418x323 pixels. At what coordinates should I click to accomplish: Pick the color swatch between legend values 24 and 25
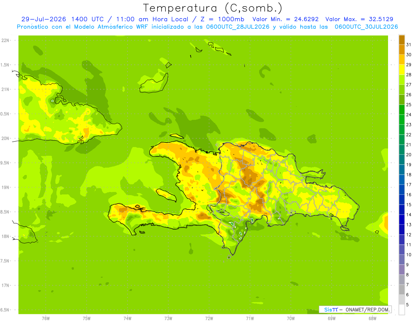coord(402,110)
